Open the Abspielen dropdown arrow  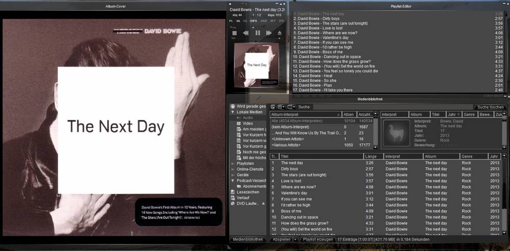tap(295, 239)
